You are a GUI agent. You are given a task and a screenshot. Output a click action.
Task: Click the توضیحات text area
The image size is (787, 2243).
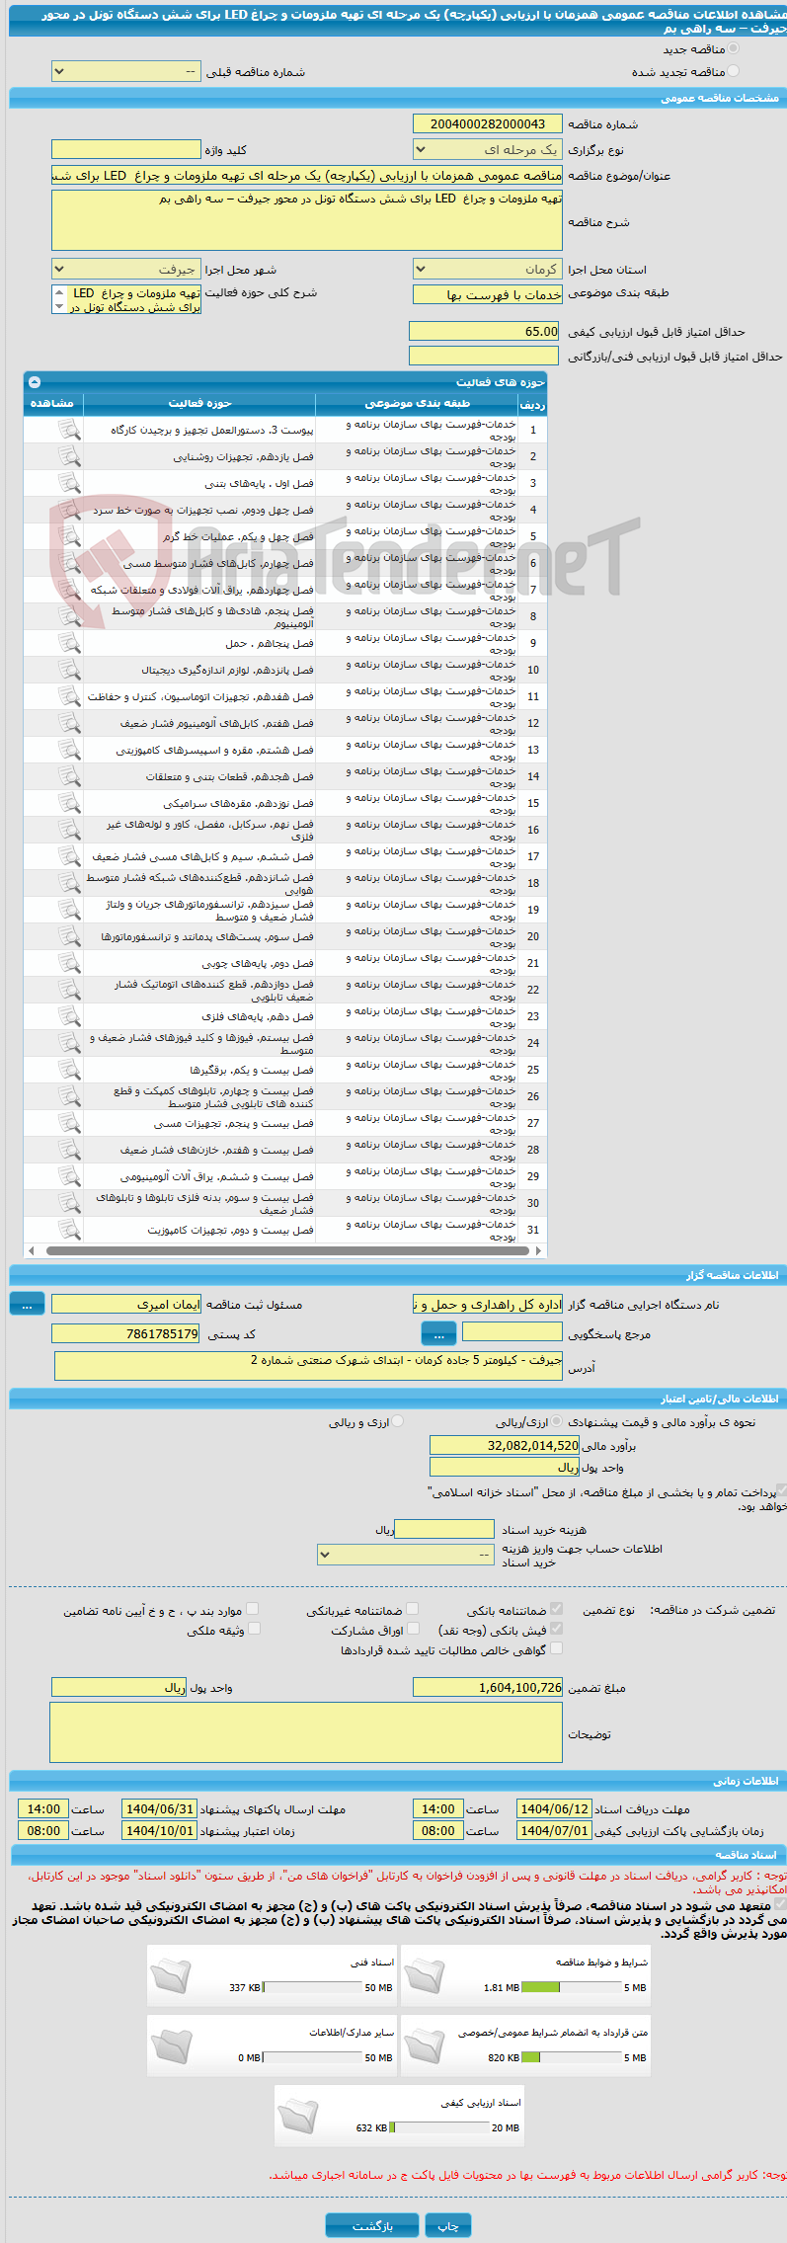coord(306,1732)
